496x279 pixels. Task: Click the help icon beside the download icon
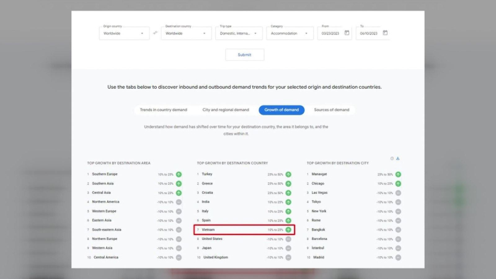(392, 159)
